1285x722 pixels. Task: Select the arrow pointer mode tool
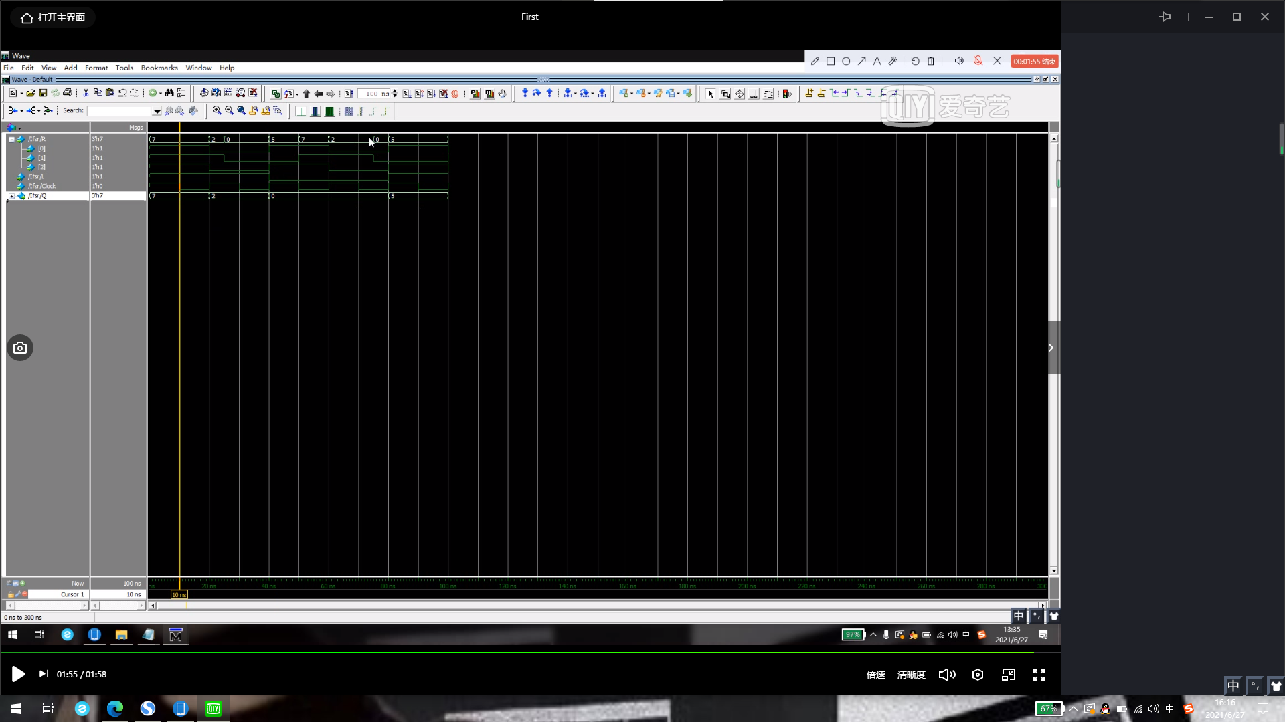pos(711,94)
